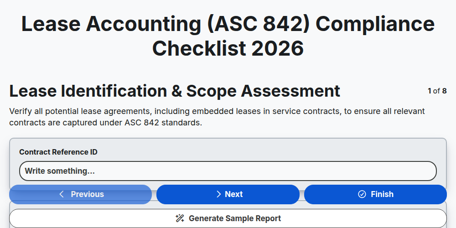
Task: Click the Contract Reference ID label
Action: [x=58, y=152]
